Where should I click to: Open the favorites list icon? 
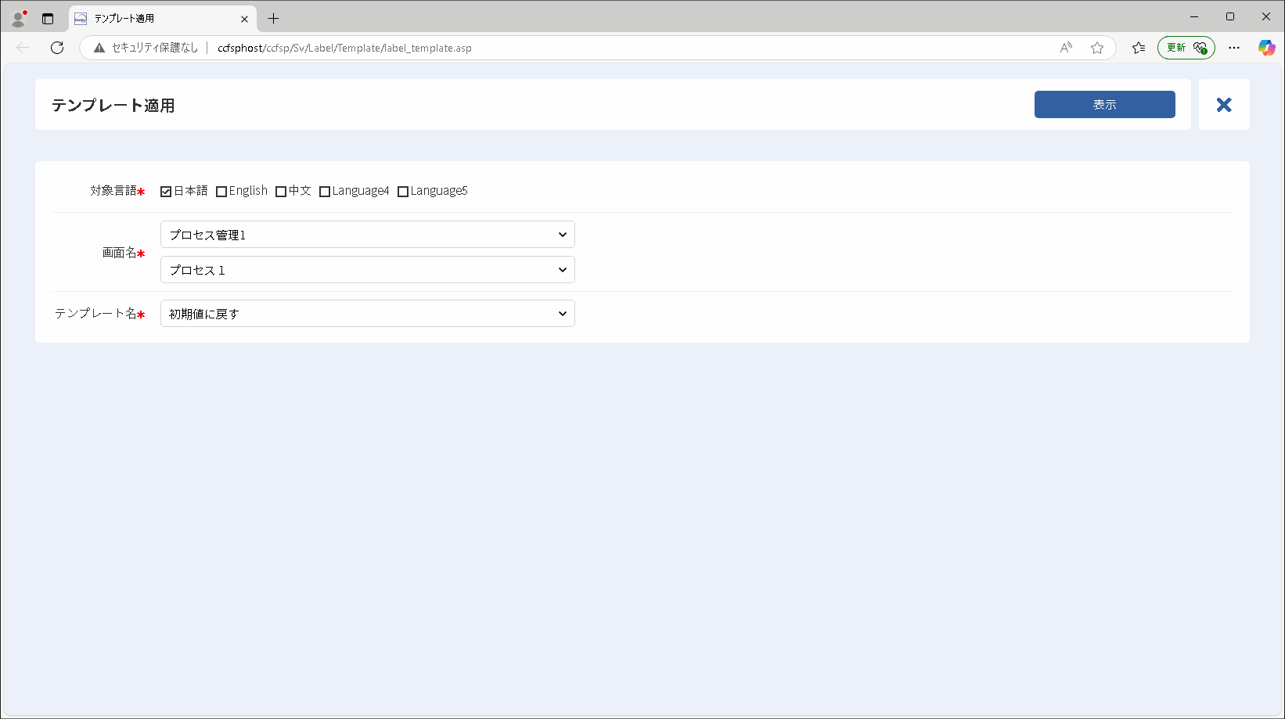(x=1139, y=48)
